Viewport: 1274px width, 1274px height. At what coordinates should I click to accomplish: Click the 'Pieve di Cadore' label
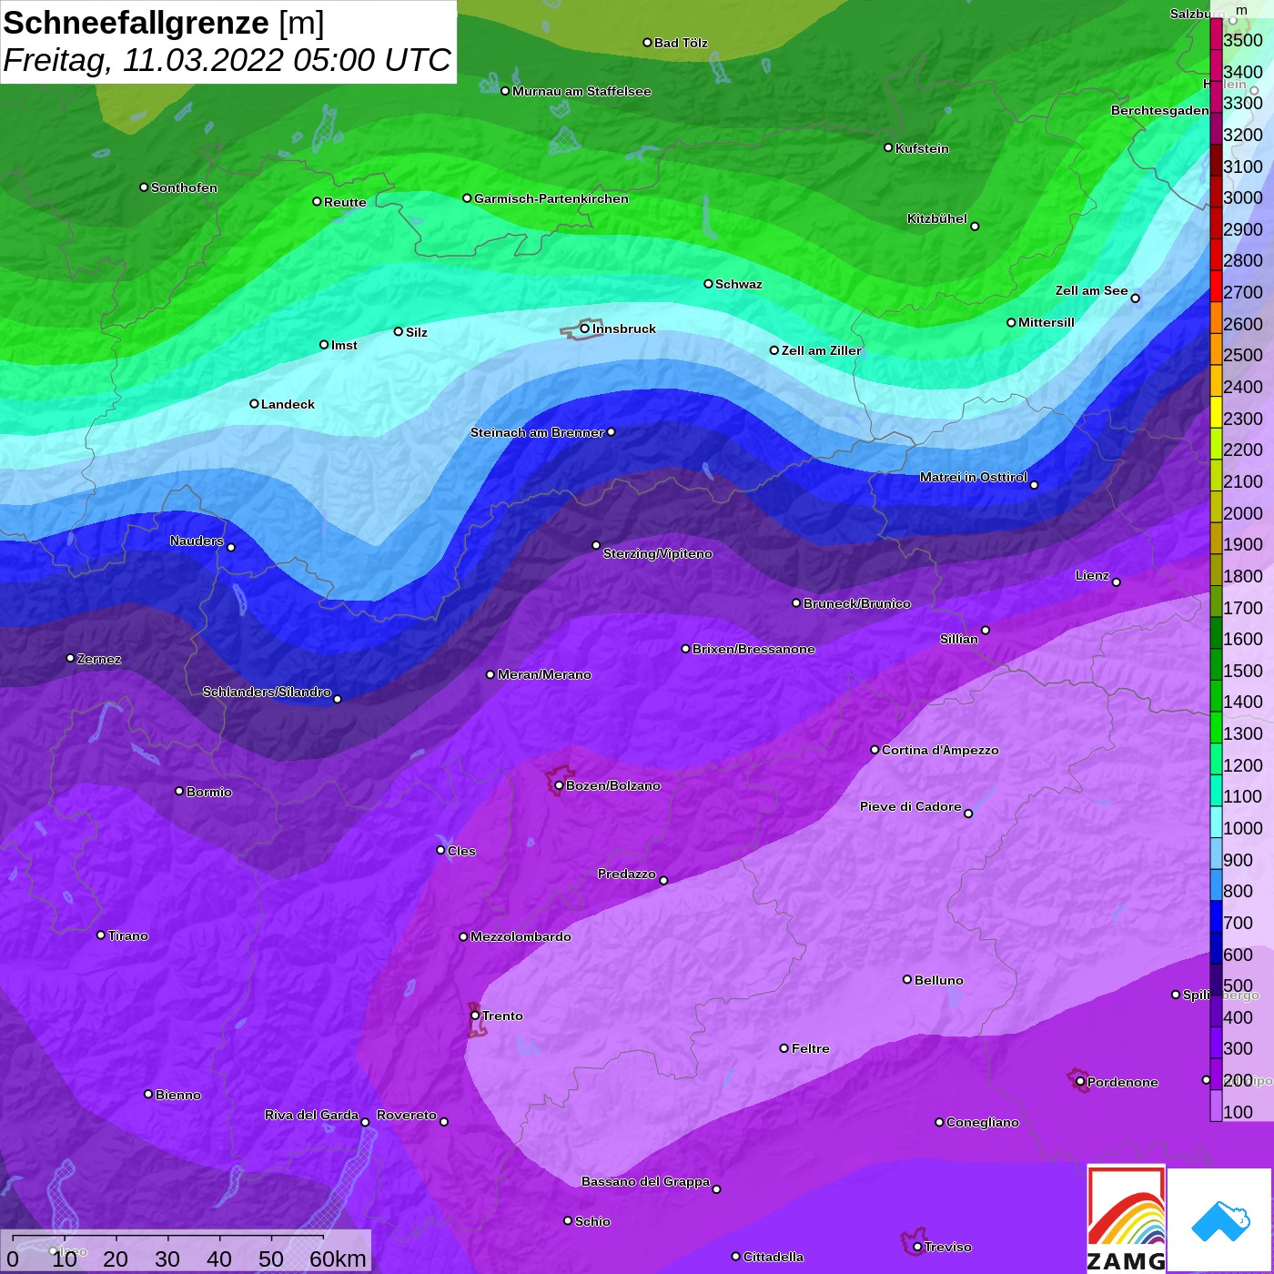point(911,806)
